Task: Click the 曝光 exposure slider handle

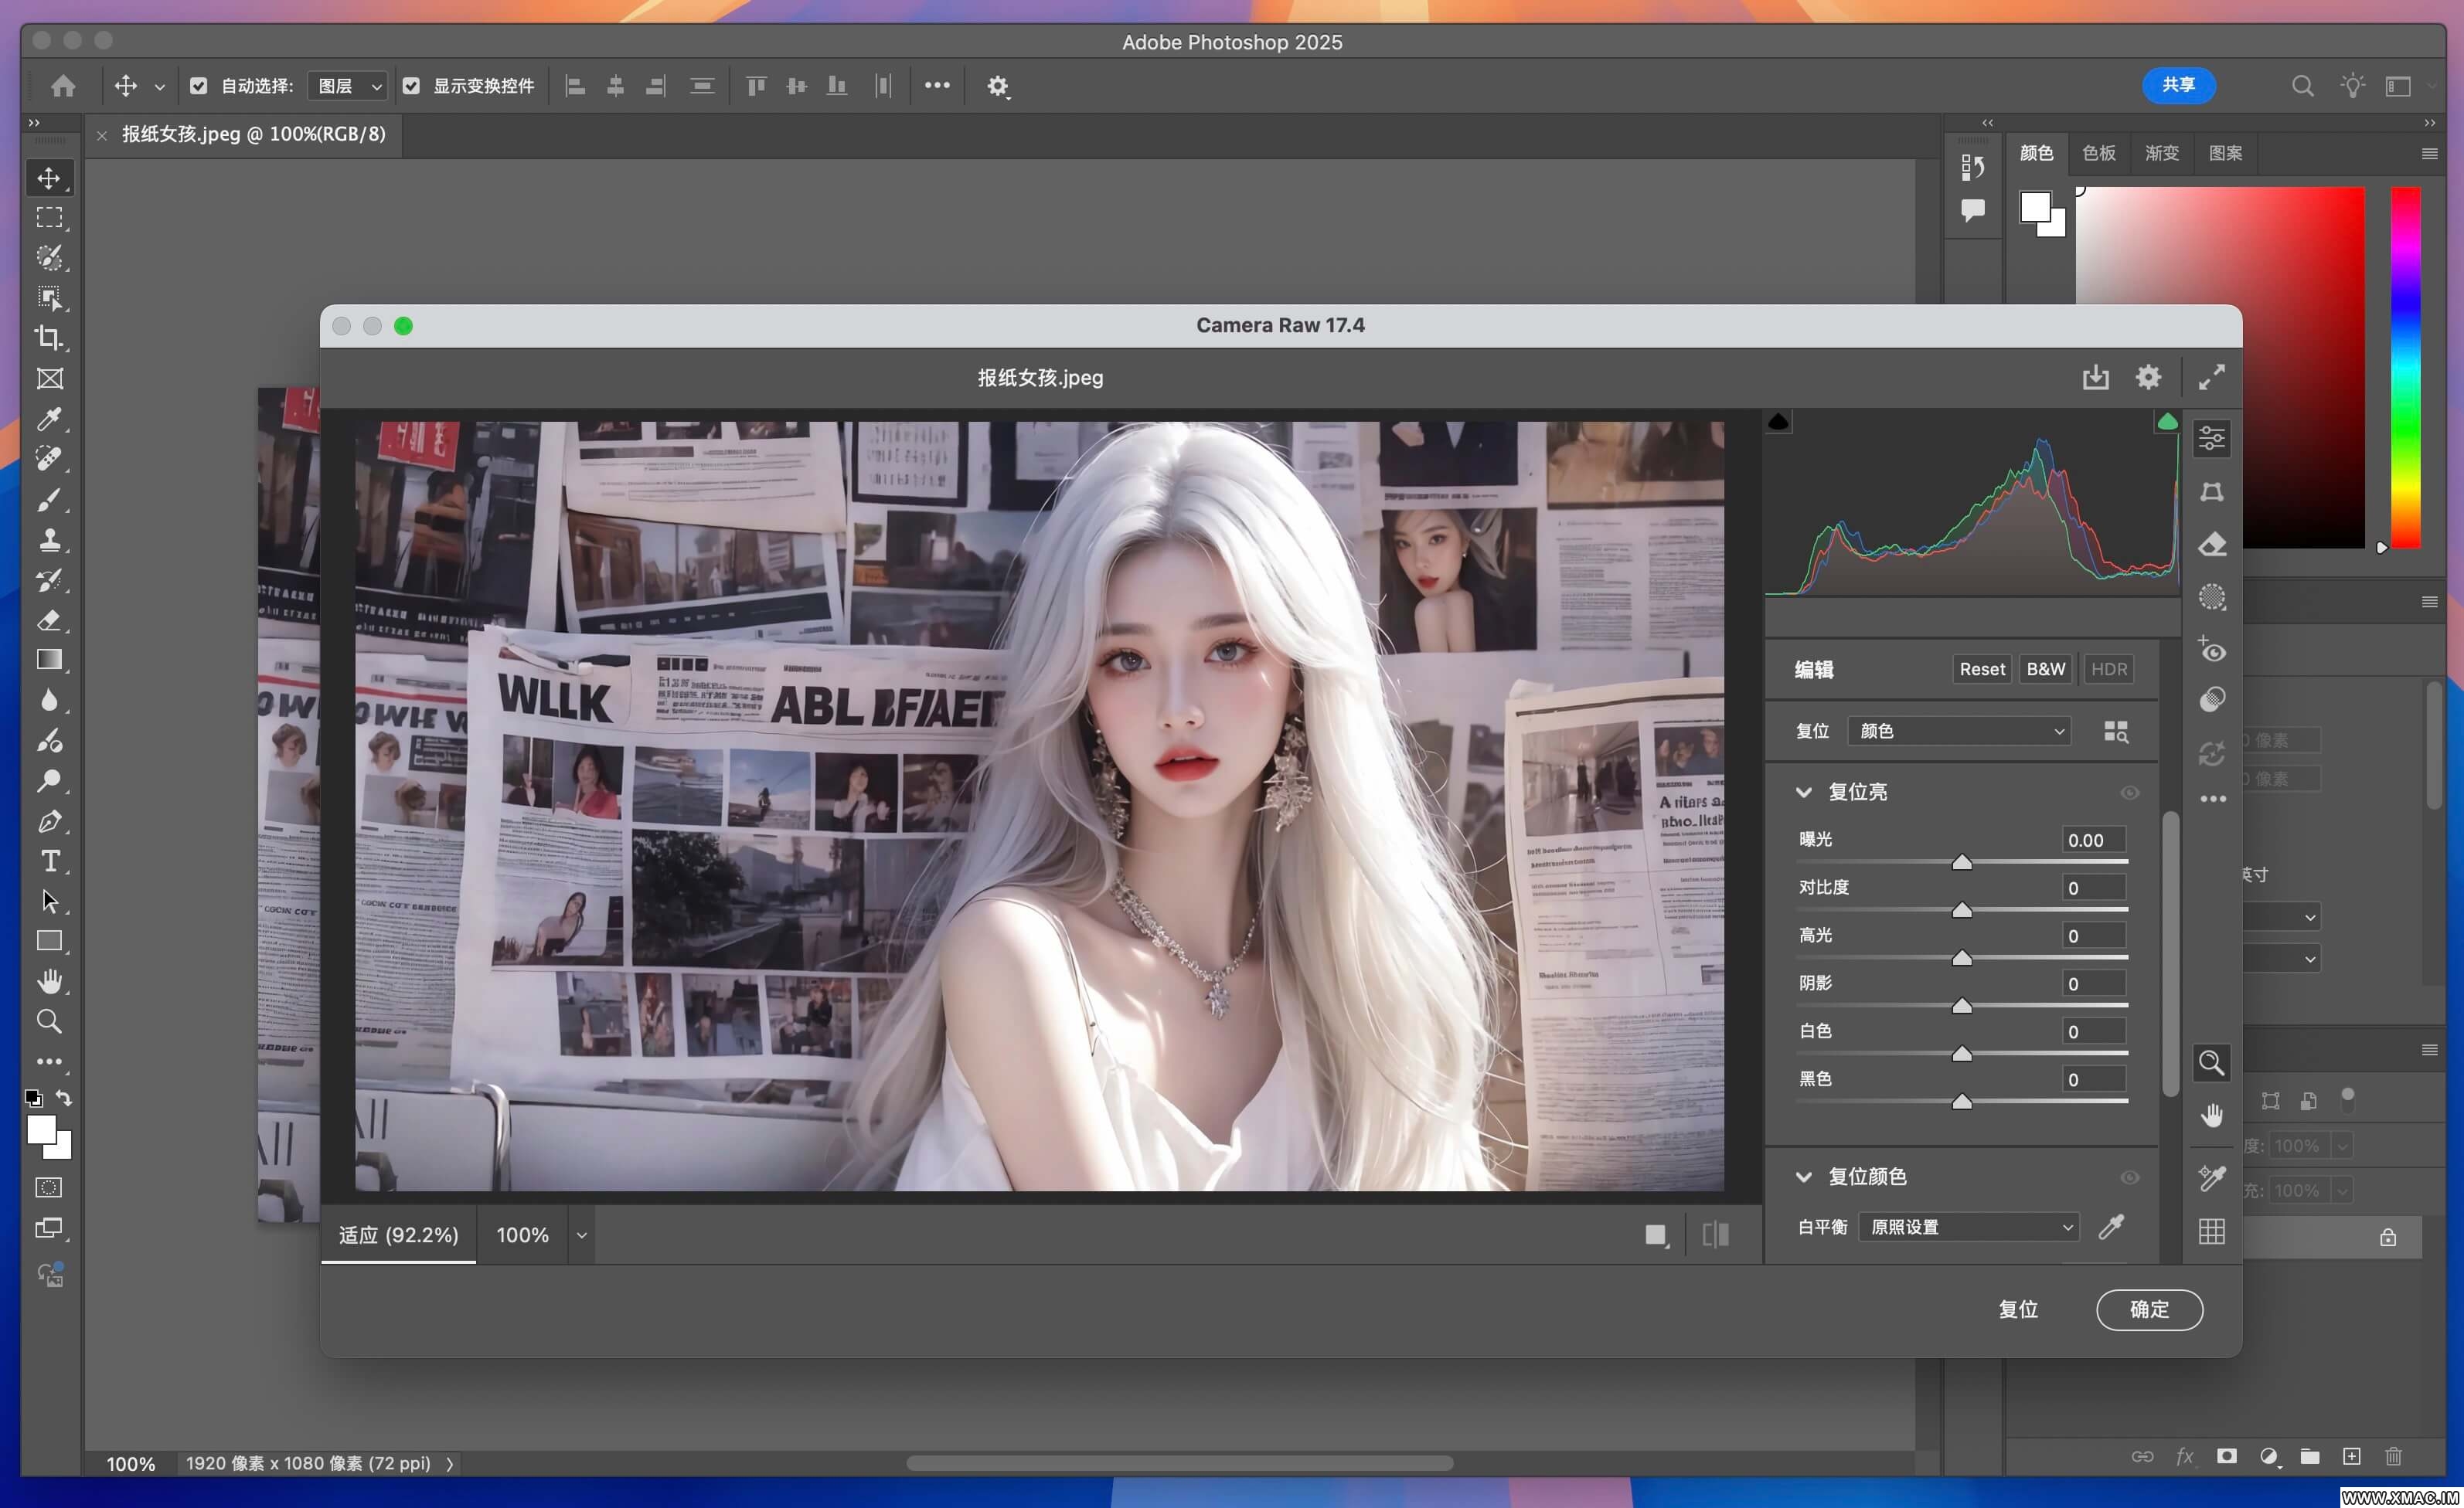Action: (1962, 861)
